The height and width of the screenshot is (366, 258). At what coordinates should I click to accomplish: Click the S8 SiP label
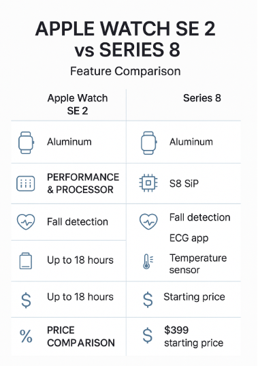(x=184, y=183)
